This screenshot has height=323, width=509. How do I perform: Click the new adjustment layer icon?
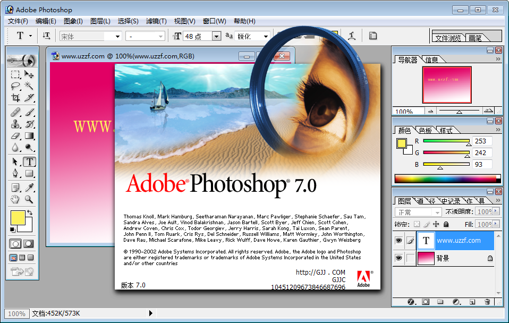pos(456,302)
